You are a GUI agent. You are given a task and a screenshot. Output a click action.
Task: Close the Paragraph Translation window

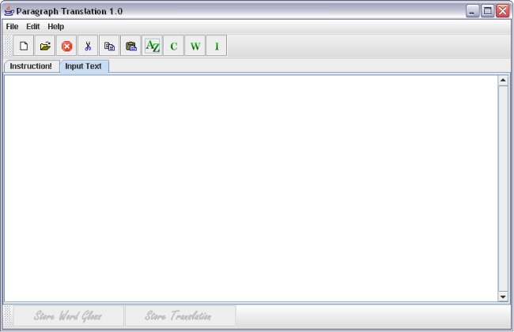coord(502,11)
